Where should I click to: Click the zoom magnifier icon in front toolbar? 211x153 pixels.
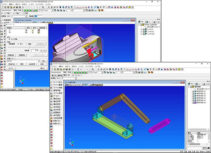(x=101, y=69)
